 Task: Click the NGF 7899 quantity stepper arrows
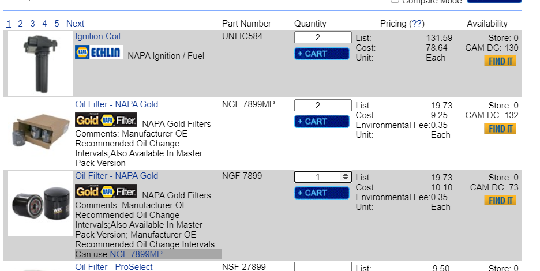(x=345, y=177)
